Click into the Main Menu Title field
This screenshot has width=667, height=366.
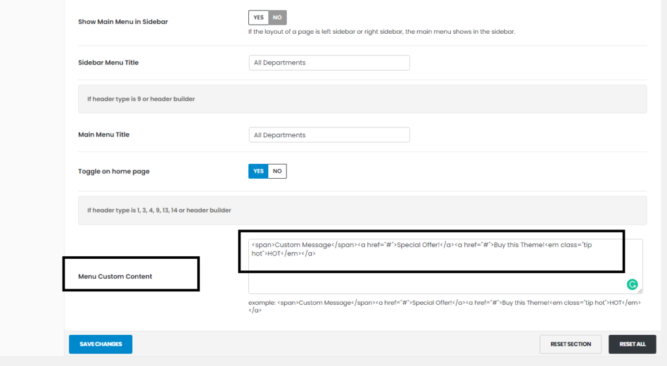click(x=329, y=135)
